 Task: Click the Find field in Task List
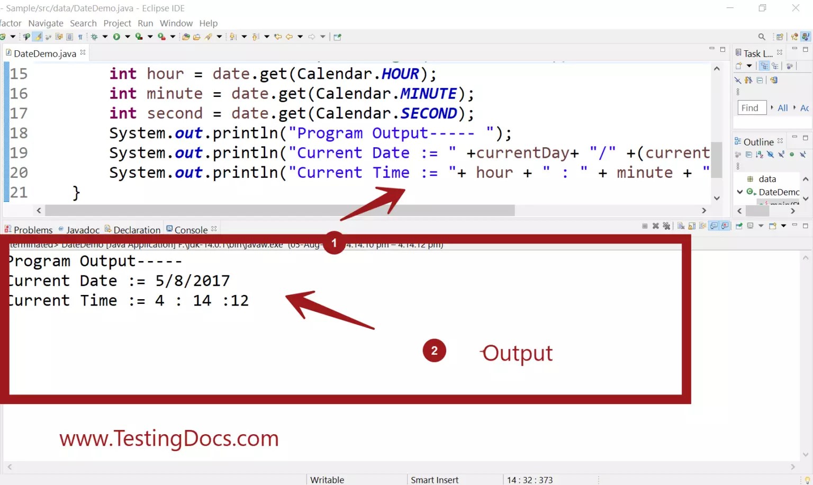tap(751, 107)
